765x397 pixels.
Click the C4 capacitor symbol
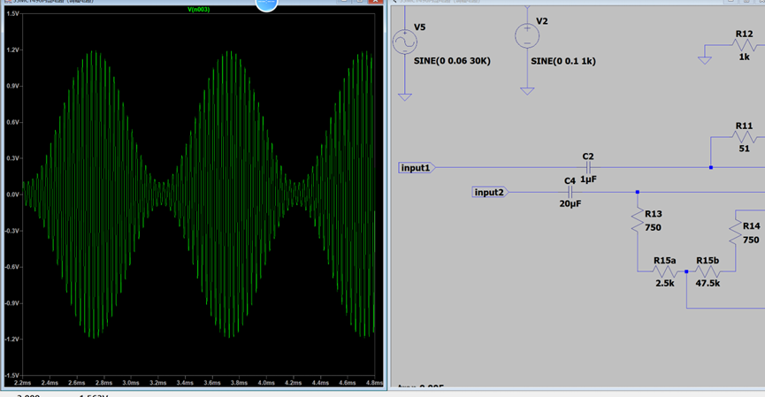570,192
